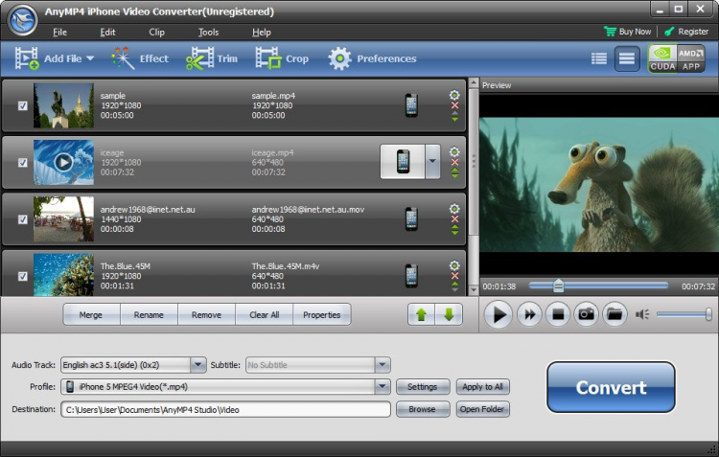Move selected item down with green arrow
Viewport: 719px width, 457px height.
coord(449,314)
